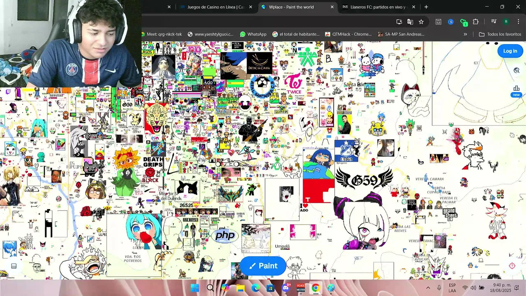Click the blue round extension icon
This screenshot has height=296, width=526.
(x=451, y=22)
